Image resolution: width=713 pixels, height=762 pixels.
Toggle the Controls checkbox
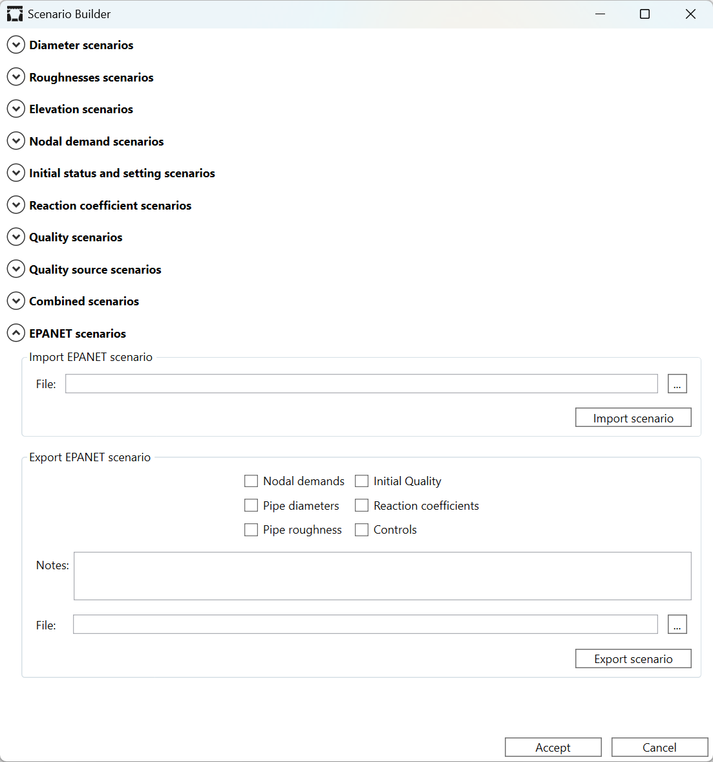coord(362,530)
